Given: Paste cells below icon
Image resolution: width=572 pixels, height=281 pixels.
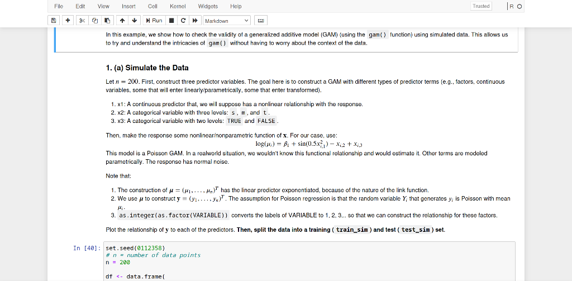Looking at the screenshot, I should click(x=108, y=21).
